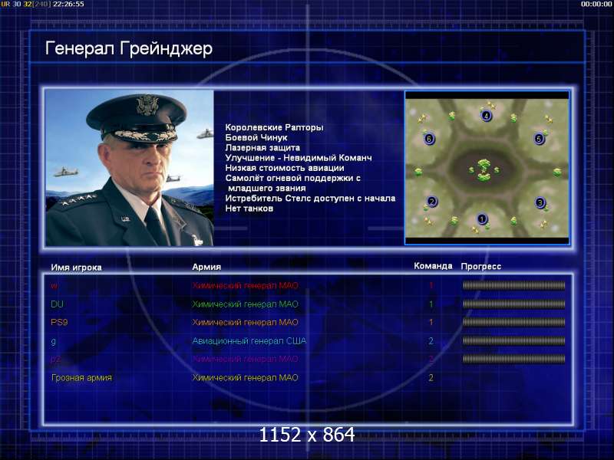Click 'Улучшение - Невидимый Команч' line
This screenshot has width=614, height=460.
299,158
